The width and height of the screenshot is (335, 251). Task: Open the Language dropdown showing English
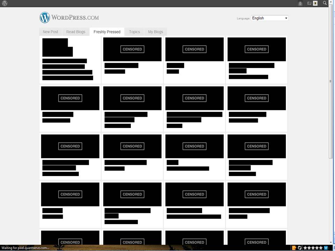[x=269, y=18]
